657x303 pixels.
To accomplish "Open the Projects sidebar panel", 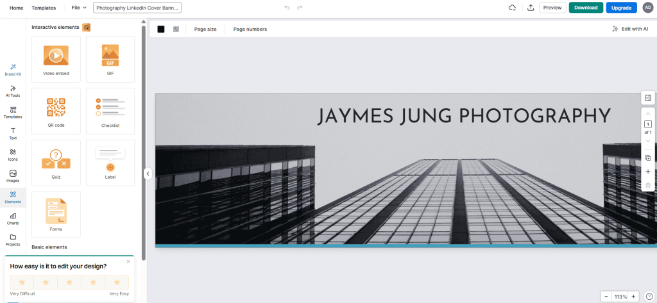I will click(13, 240).
